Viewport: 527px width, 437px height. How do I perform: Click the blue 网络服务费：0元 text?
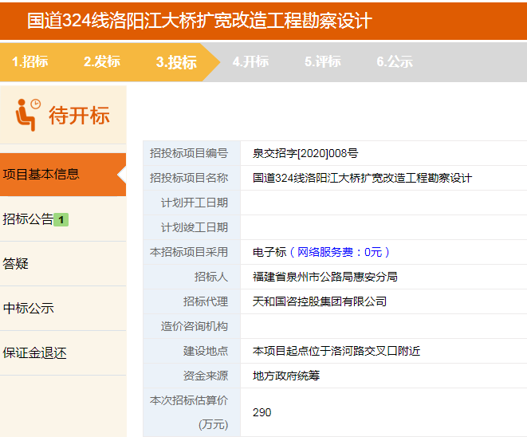point(339,252)
